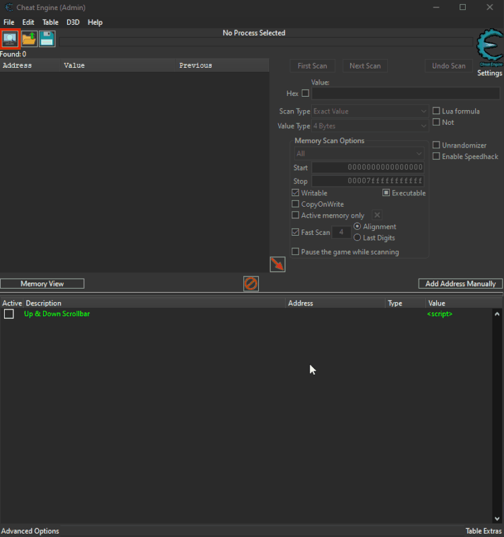This screenshot has width=504, height=537.
Task: Click Add Address Manually button
Action: click(x=460, y=283)
